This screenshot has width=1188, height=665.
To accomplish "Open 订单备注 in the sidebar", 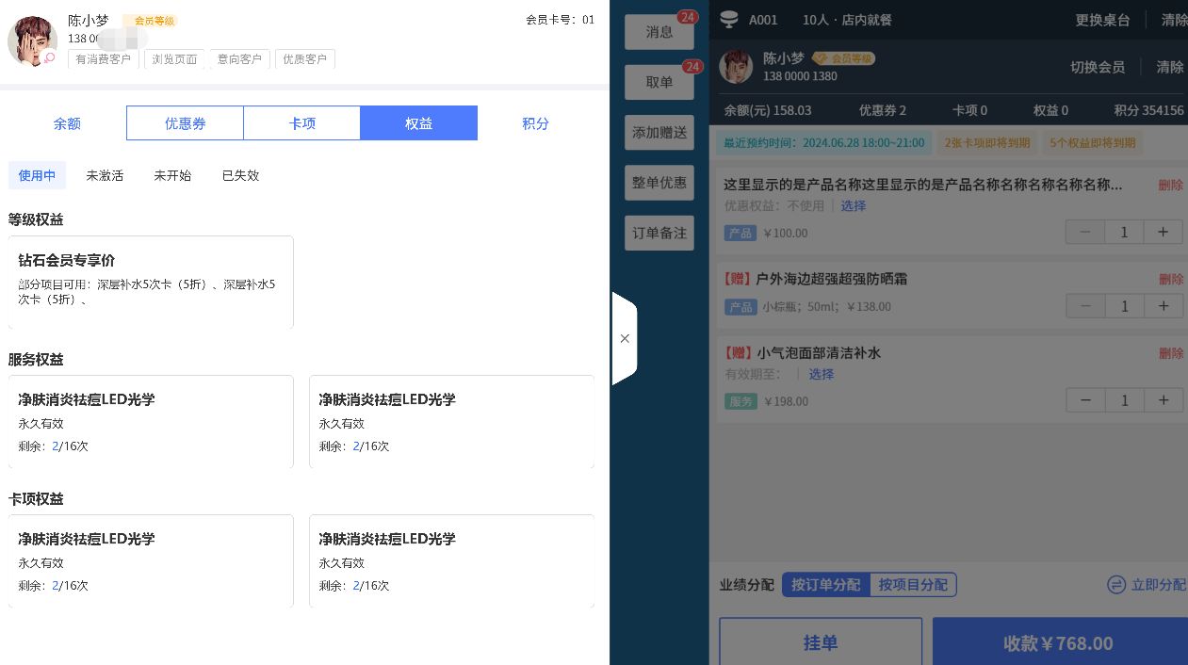I will [659, 233].
